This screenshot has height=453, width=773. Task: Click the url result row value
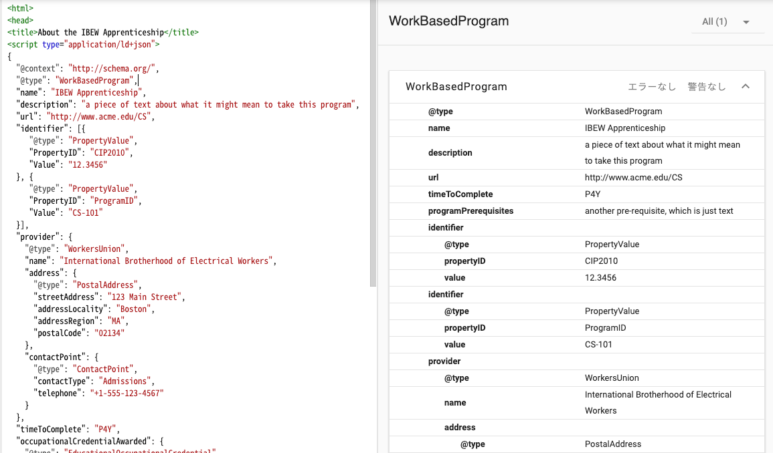634,177
